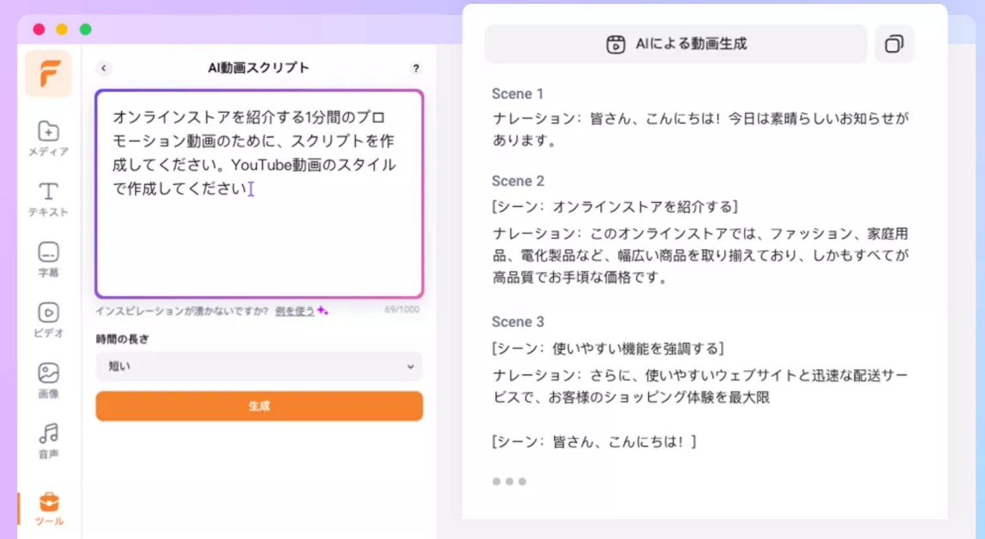The height and width of the screenshot is (539, 985).
Task: Click Scene 3 narration starting さらに、使いやすい
Action: click(700, 386)
